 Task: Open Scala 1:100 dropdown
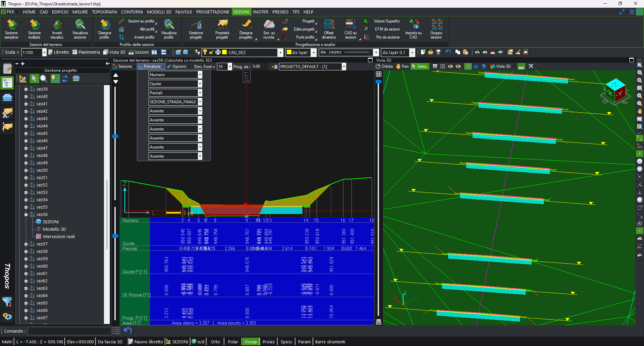44,52
